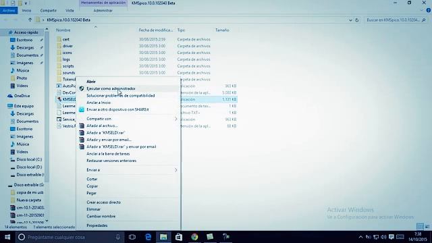The height and width of the screenshot is (243, 432).
Task: Choose 'Ejecutar como administrador' from context menu
Action: [111, 88]
